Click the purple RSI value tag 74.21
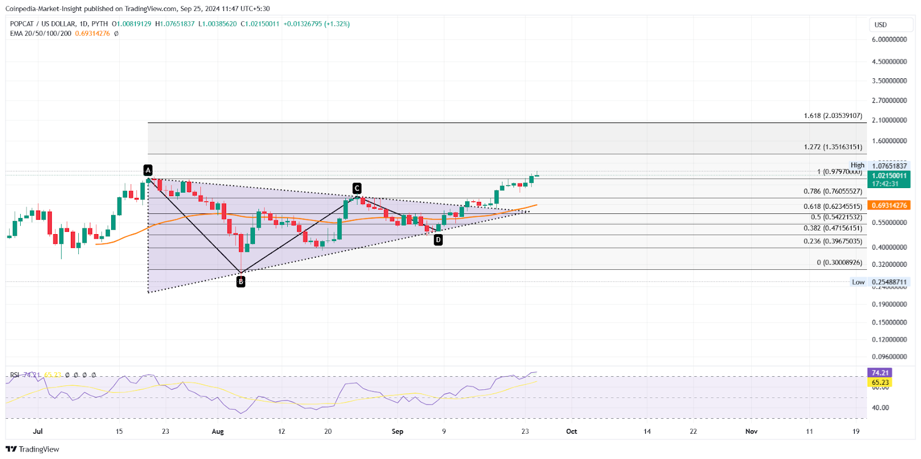The height and width of the screenshot is (459, 921). click(880, 373)
